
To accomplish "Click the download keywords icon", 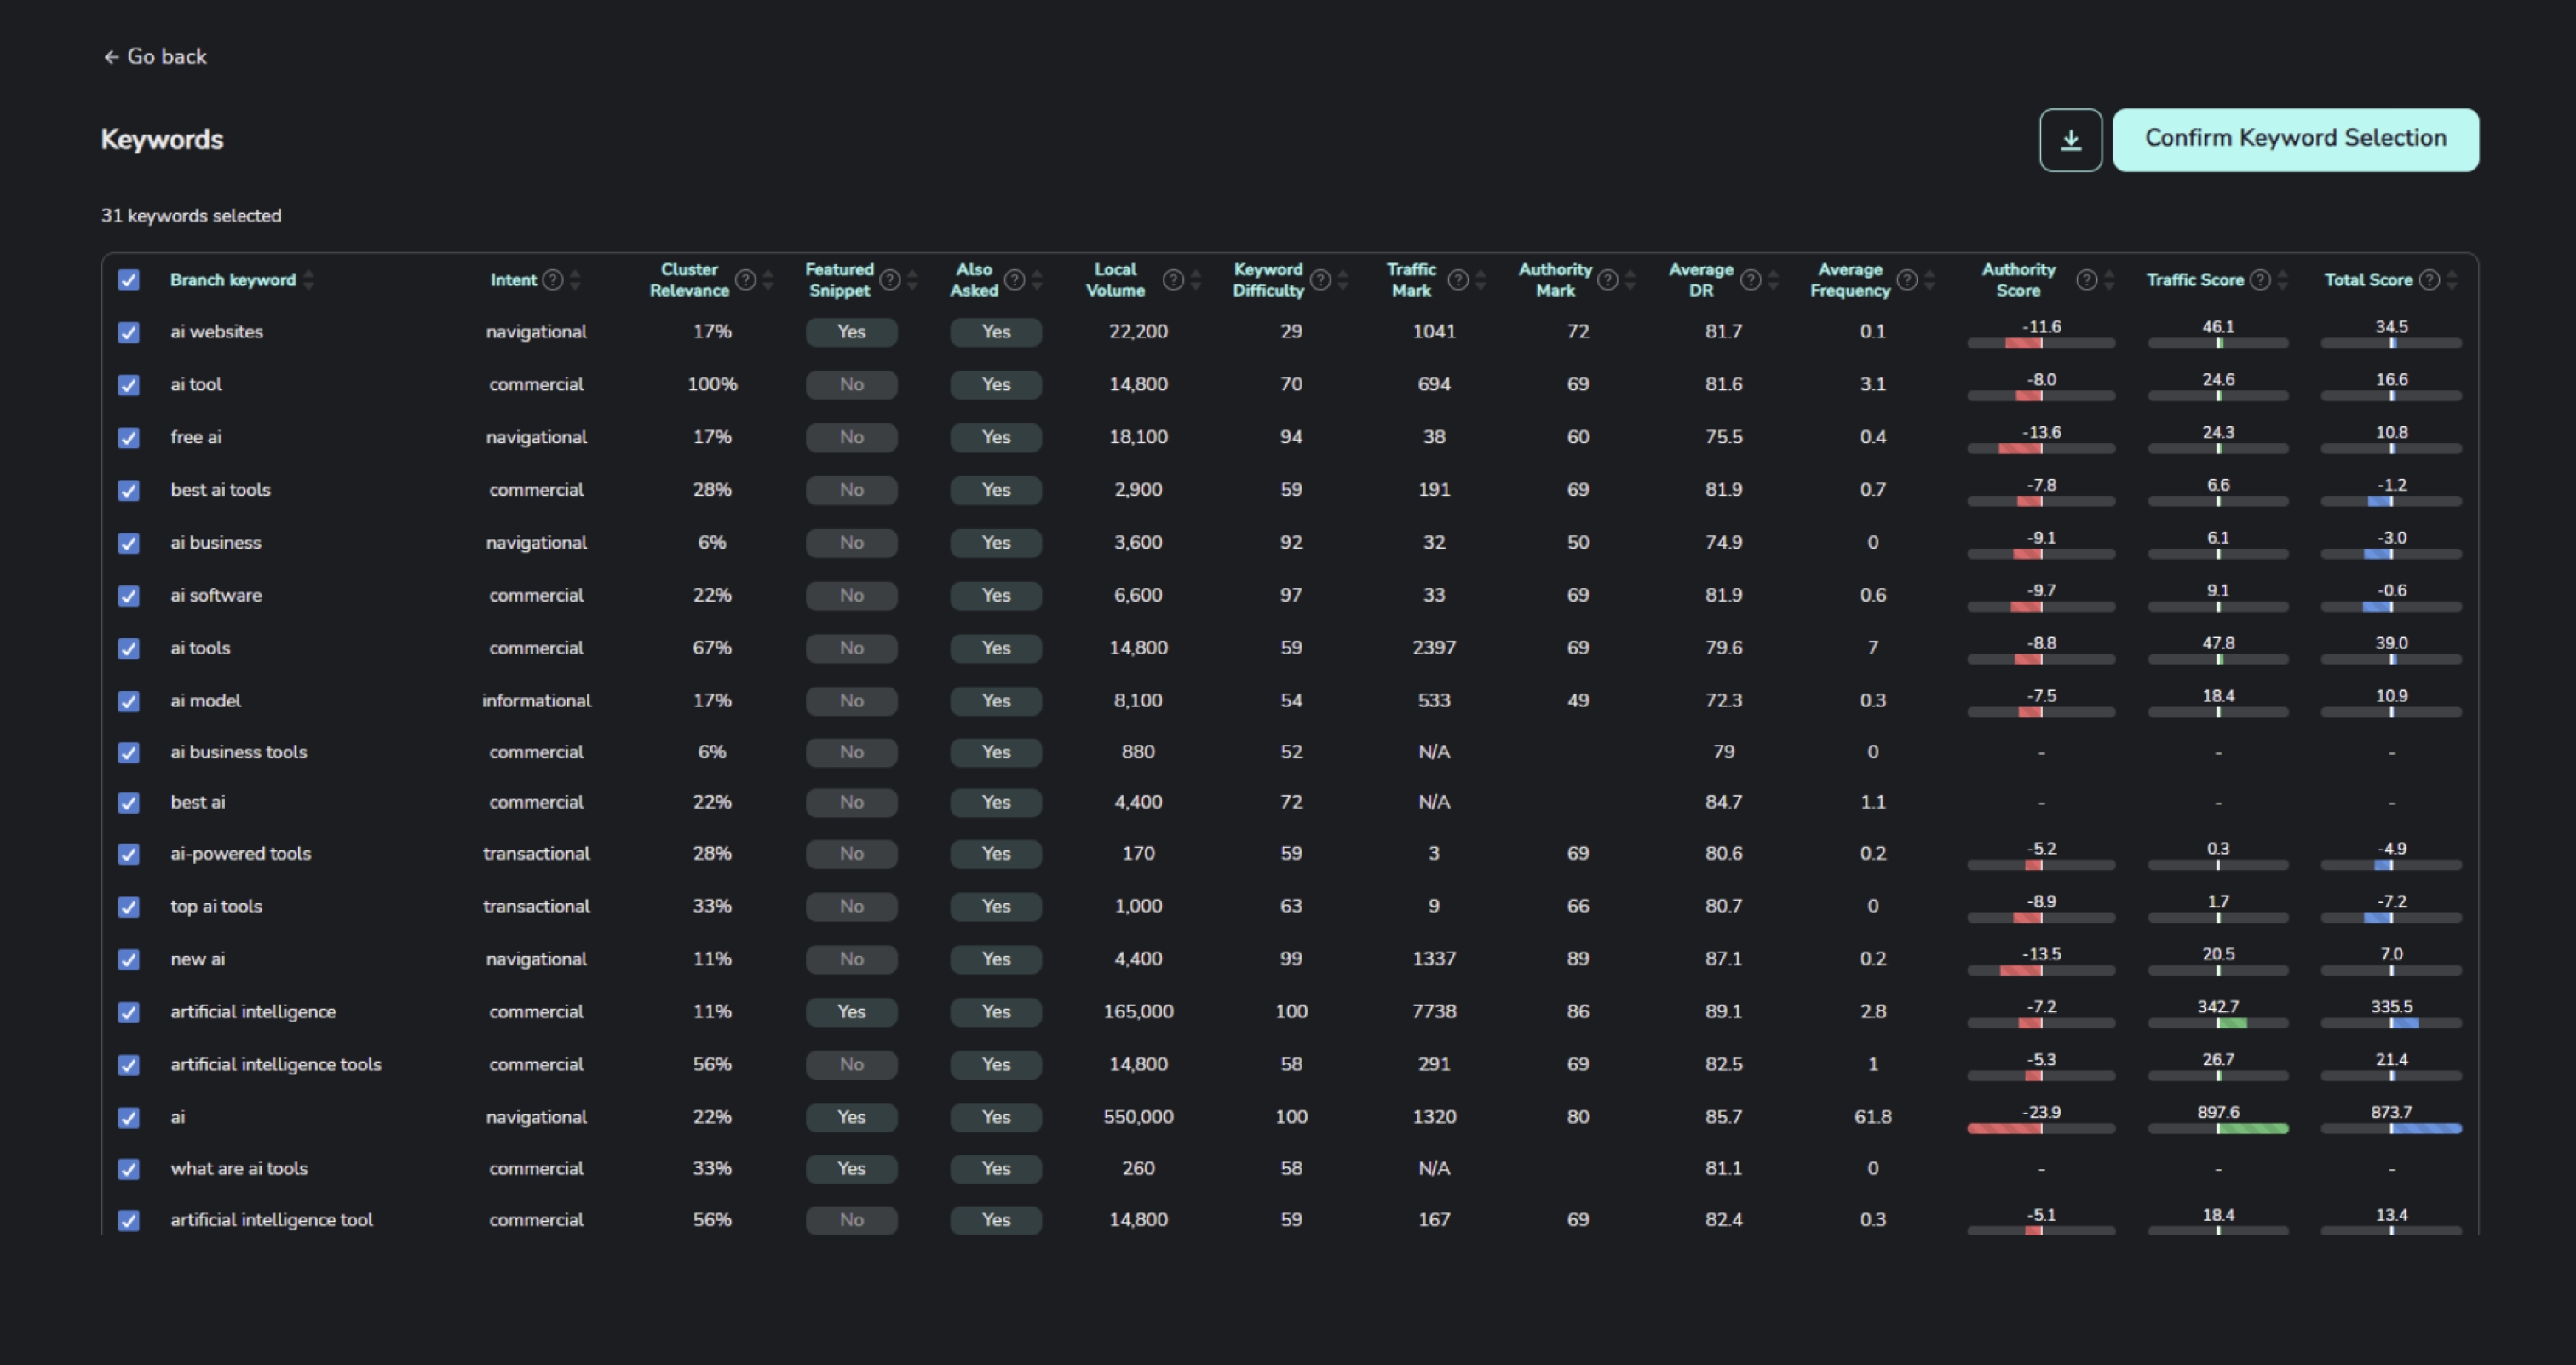I will pyautogui.click(x=2070, y=139).
